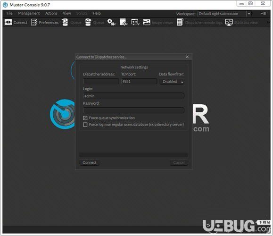Screen dimensions: 273x236
Task: Click the Muster Console title bar icon
Action: tap(5, 5)
